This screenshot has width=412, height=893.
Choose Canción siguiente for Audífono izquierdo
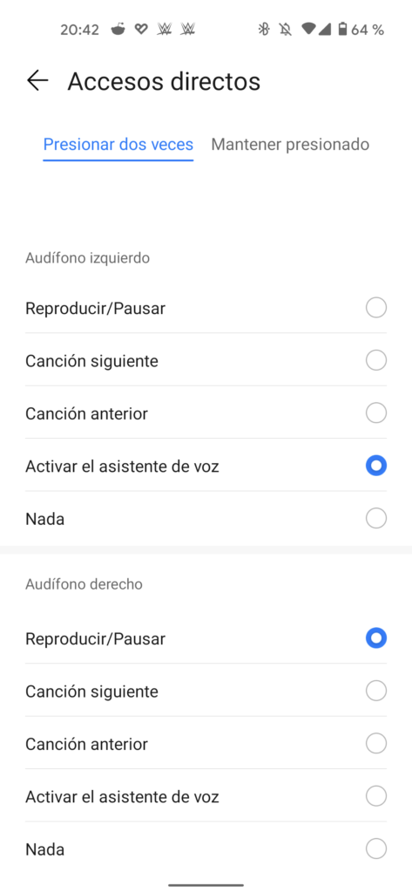click(206, 360)
